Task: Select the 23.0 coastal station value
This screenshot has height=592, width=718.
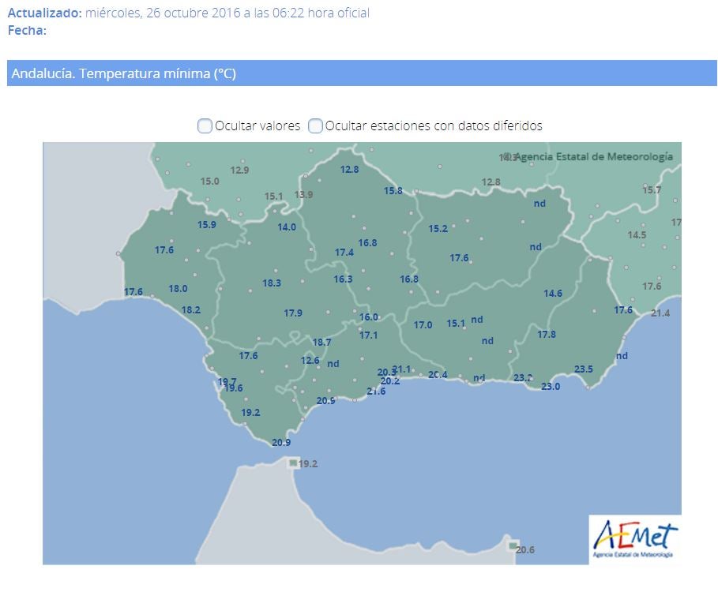Action: 551,386
